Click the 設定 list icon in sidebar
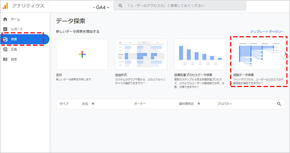The width and height of the screenshot is (290, 153). (5, 59)
